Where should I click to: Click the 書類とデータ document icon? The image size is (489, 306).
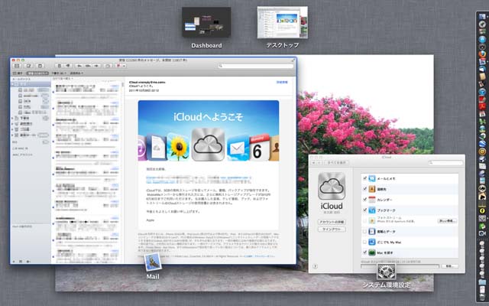point(372,231)
